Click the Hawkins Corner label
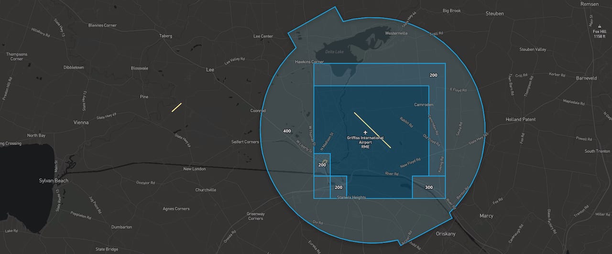This screenshot has width=612, height=254. [x=309, y=62]
